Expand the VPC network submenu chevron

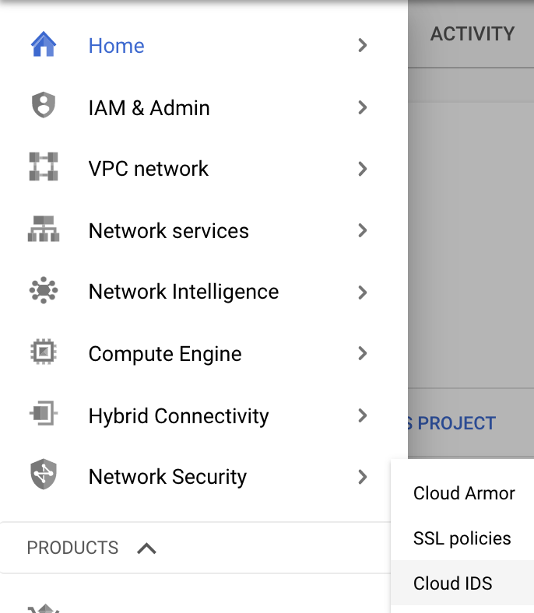(362, 169)
